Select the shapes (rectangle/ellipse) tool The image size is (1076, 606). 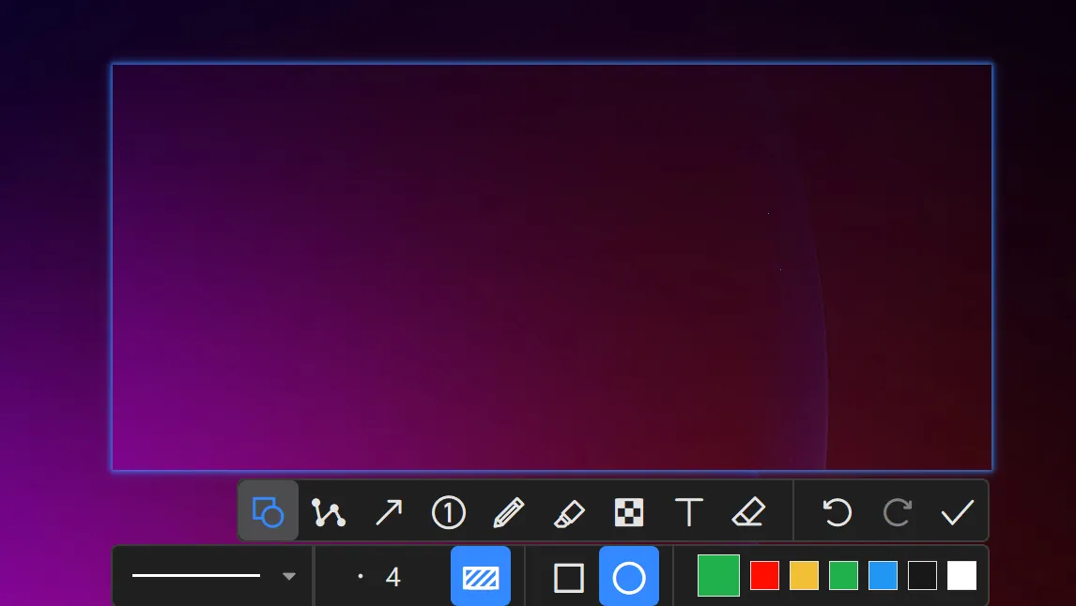tap(269, 511)
